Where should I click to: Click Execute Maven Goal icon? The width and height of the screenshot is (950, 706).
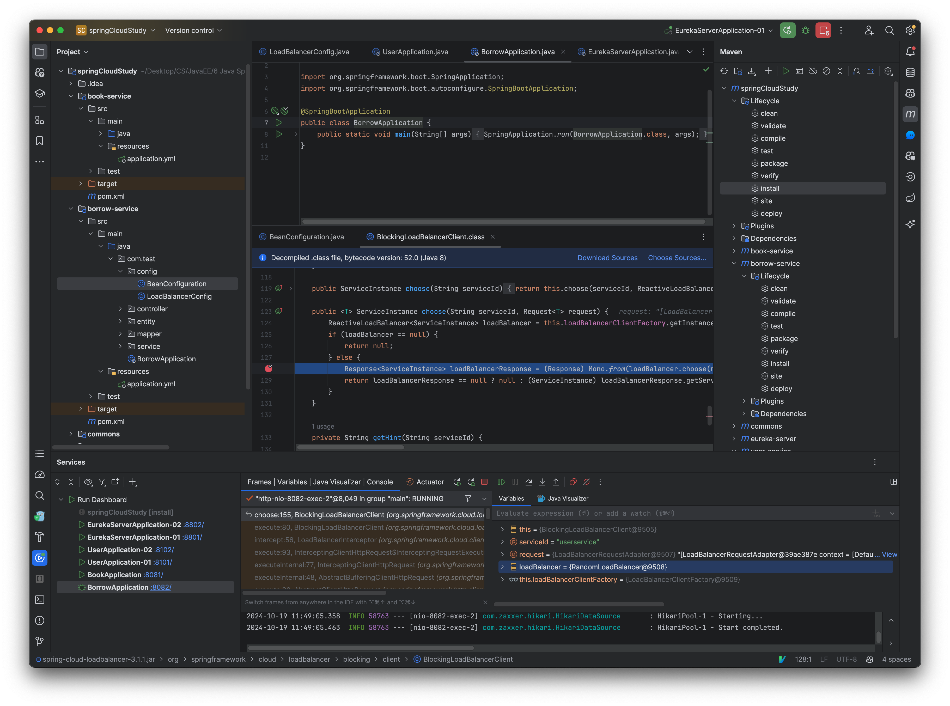pos(799,71)
